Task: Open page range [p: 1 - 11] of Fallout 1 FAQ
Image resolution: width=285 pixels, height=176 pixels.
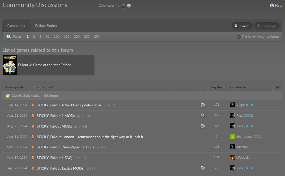Action: pos(81,158)
